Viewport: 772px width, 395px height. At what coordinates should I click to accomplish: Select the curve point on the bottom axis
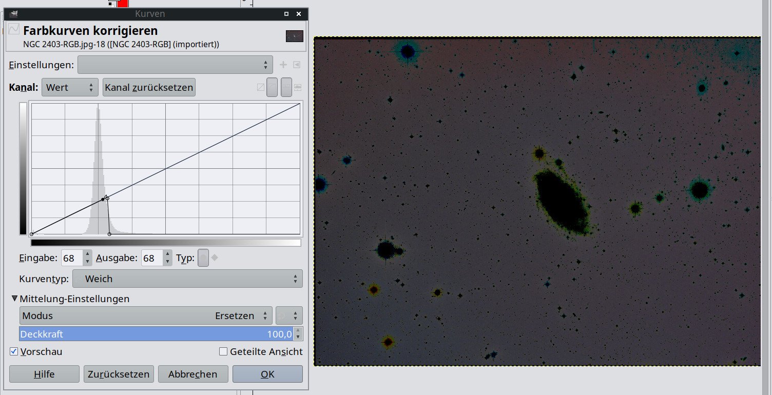click(109, 234)
